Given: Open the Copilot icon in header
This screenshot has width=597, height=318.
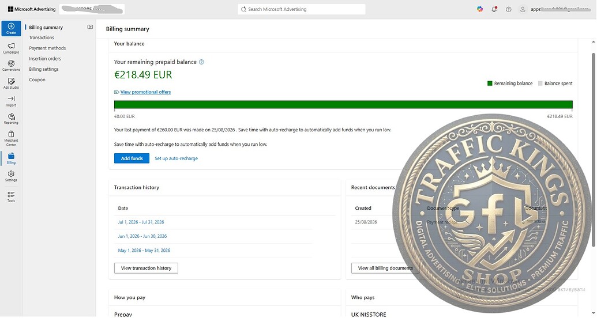Looking at the screenshot, I should coord(480,9).
